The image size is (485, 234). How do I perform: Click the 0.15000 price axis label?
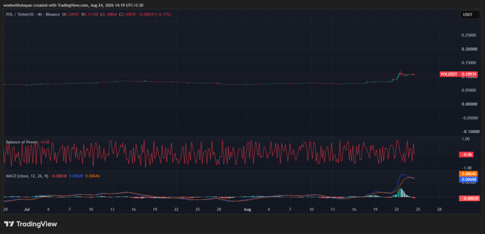pyautogui.click(x=468, y=63)
